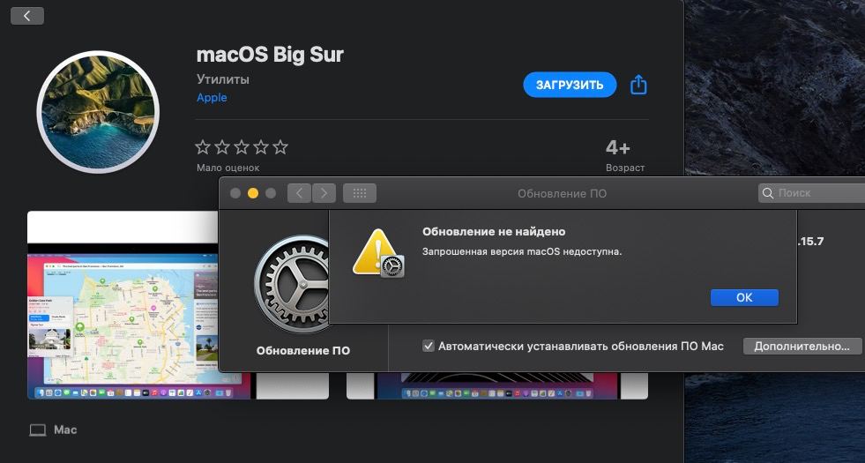
Task: Click the Запрошенная версия macOS недоступна message
Action: pos(522,251)
